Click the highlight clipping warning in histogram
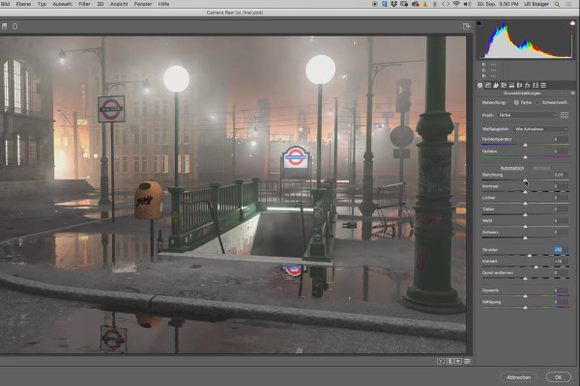This screenshot has height=386, width=580. point(572,23)
